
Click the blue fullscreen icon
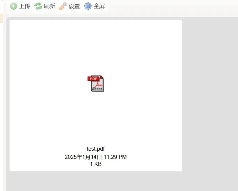point(88,6)
